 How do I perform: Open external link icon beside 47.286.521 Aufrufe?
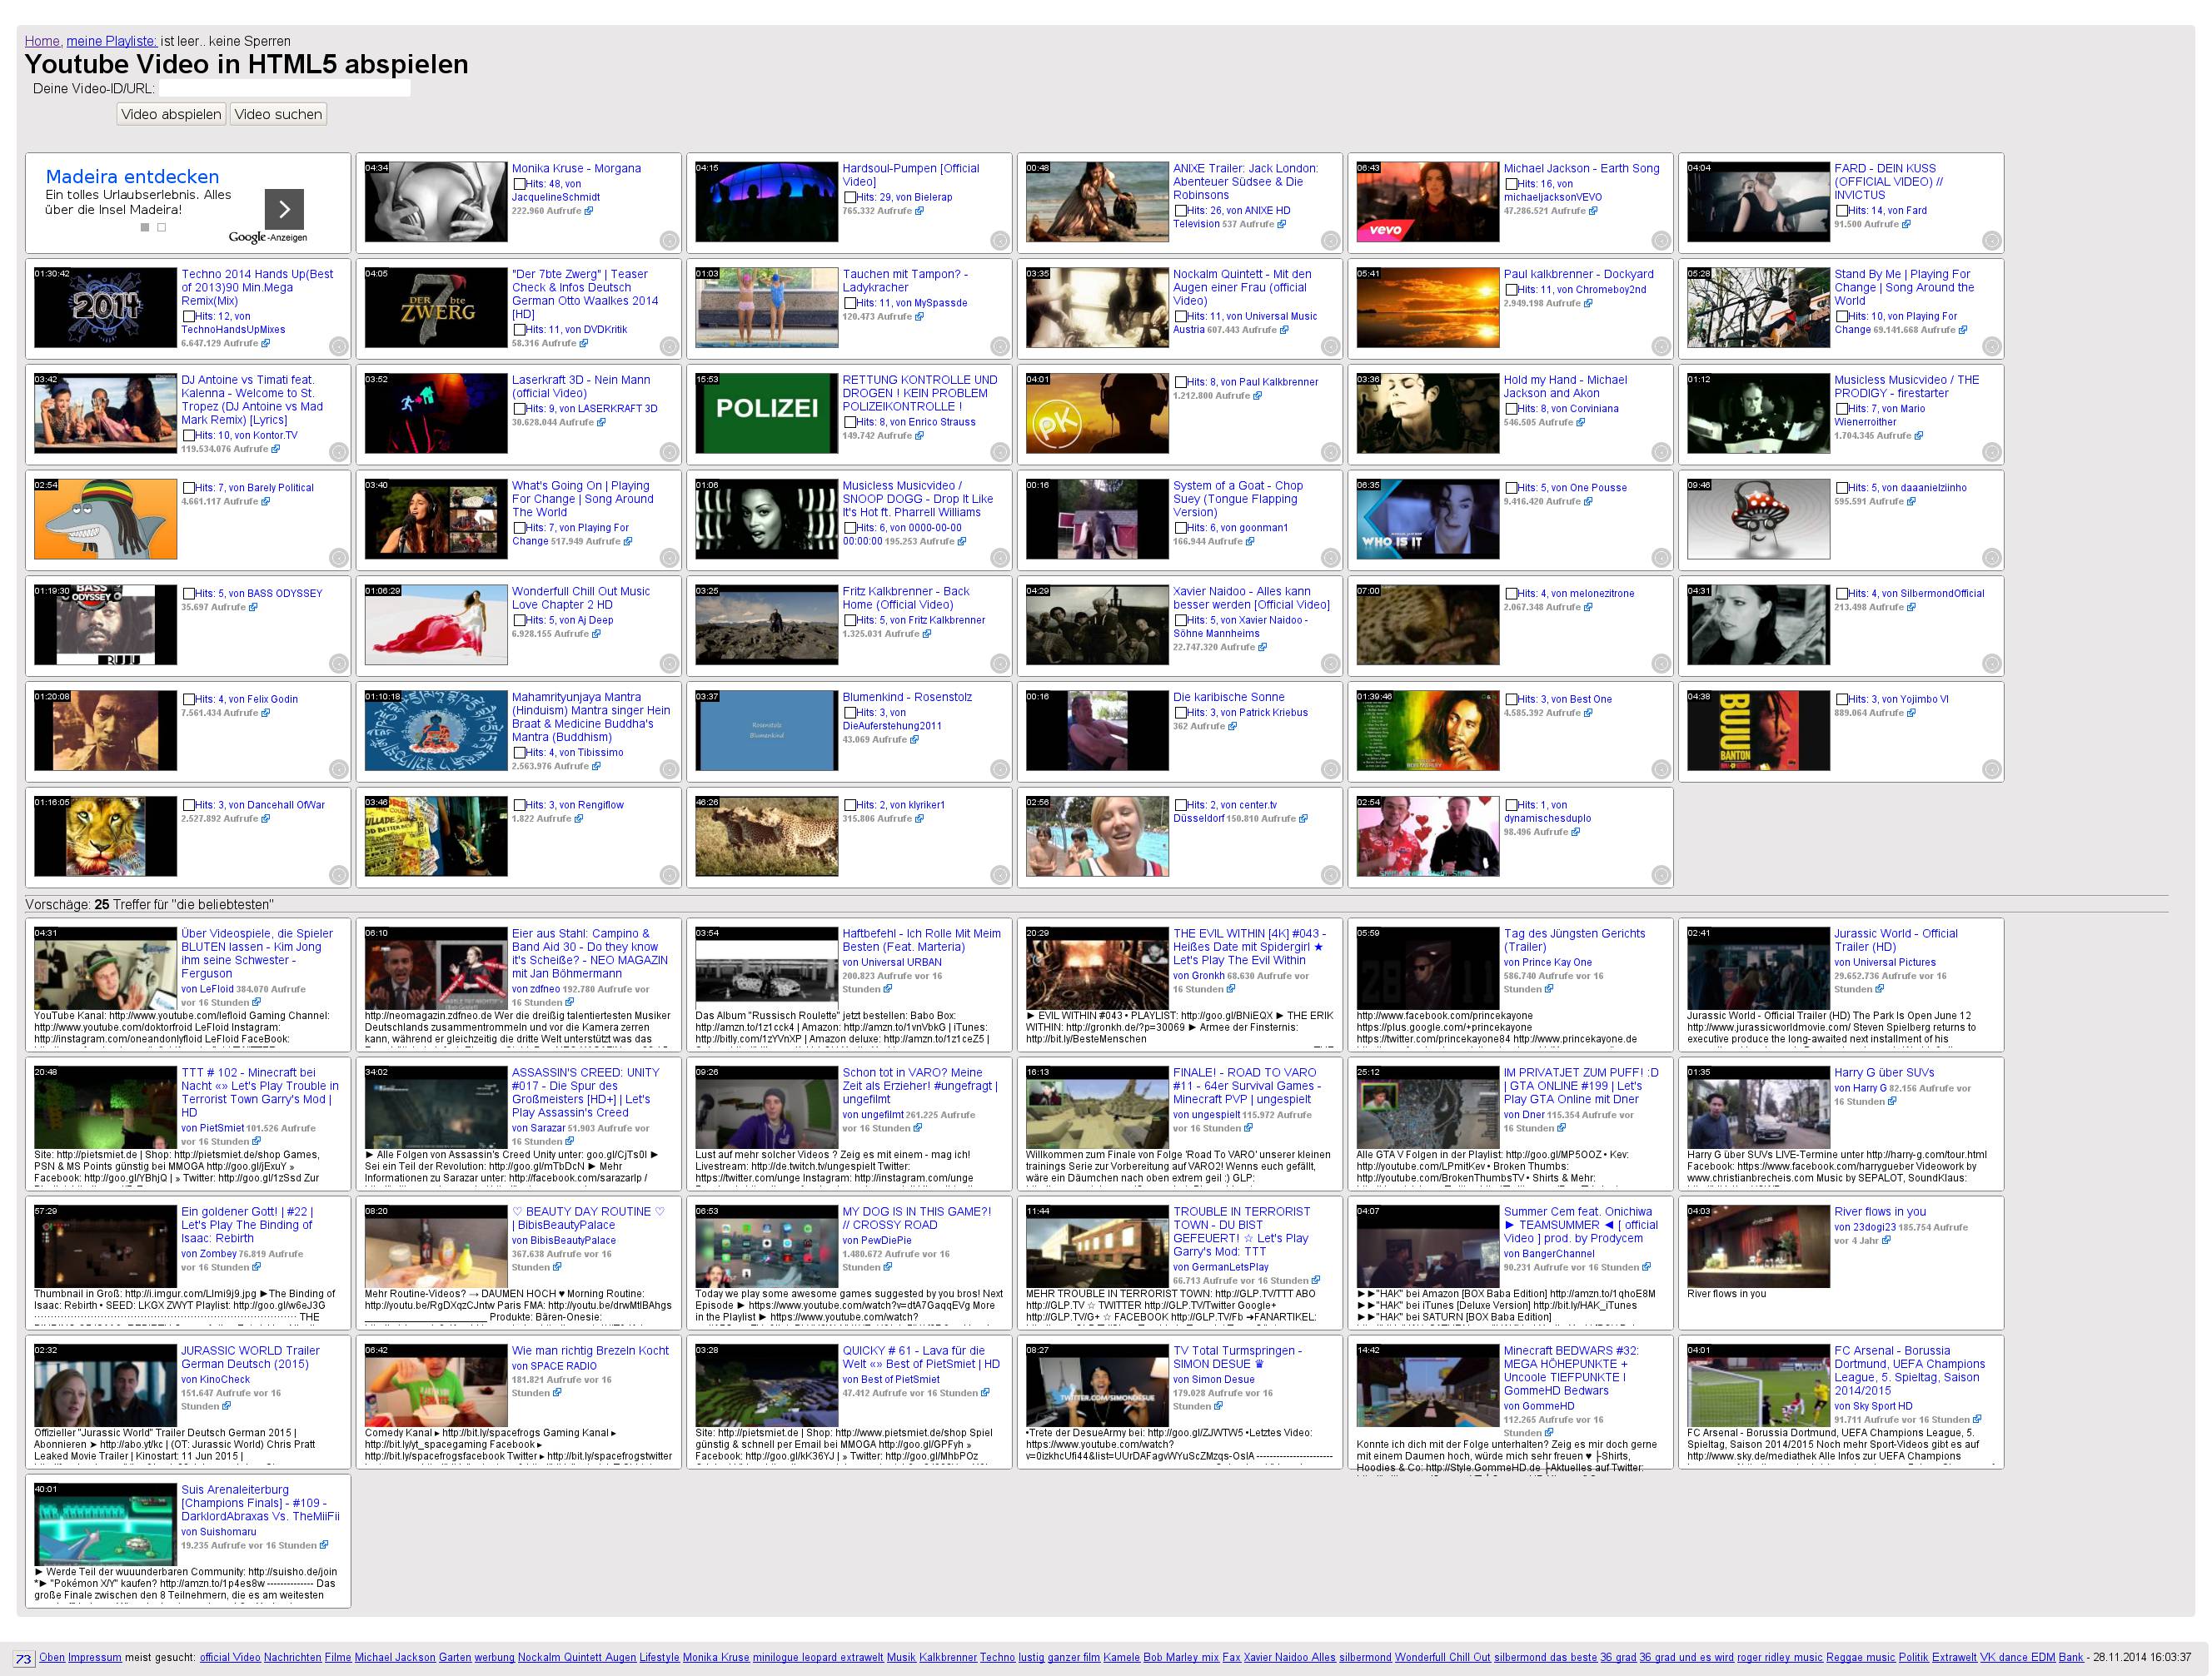tap(1593, 211)
